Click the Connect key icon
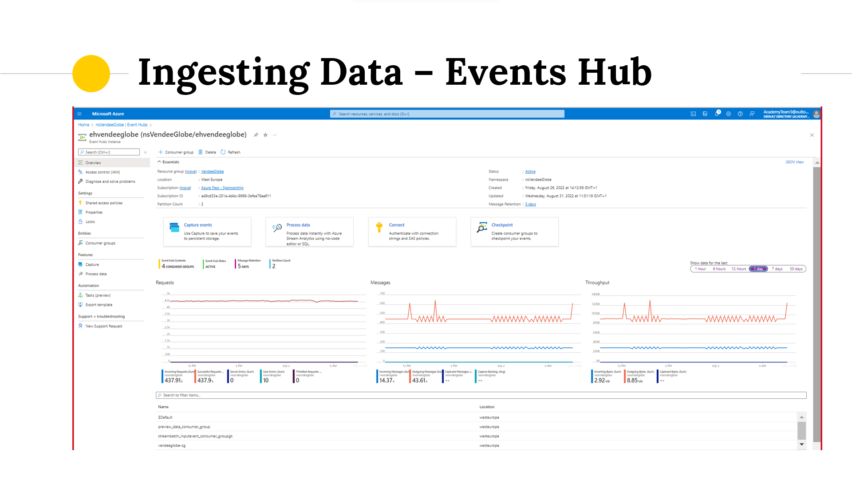Viewport: 852px width, 479px height. pyautogui.click(x=379, y=228)
